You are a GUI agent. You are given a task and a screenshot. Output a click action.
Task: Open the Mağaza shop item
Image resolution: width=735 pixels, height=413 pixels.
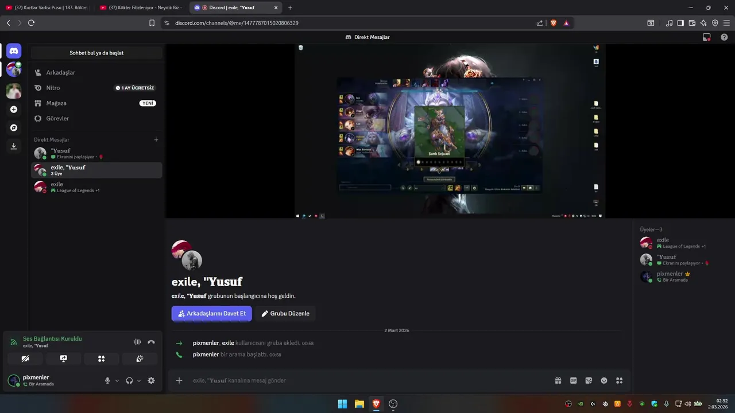(x=96, y=103)
